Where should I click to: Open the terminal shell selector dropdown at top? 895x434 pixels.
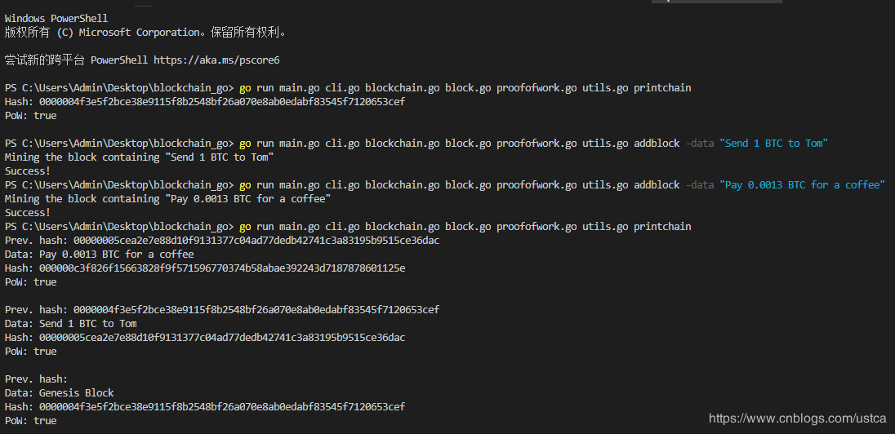click(x=716, y=2)
